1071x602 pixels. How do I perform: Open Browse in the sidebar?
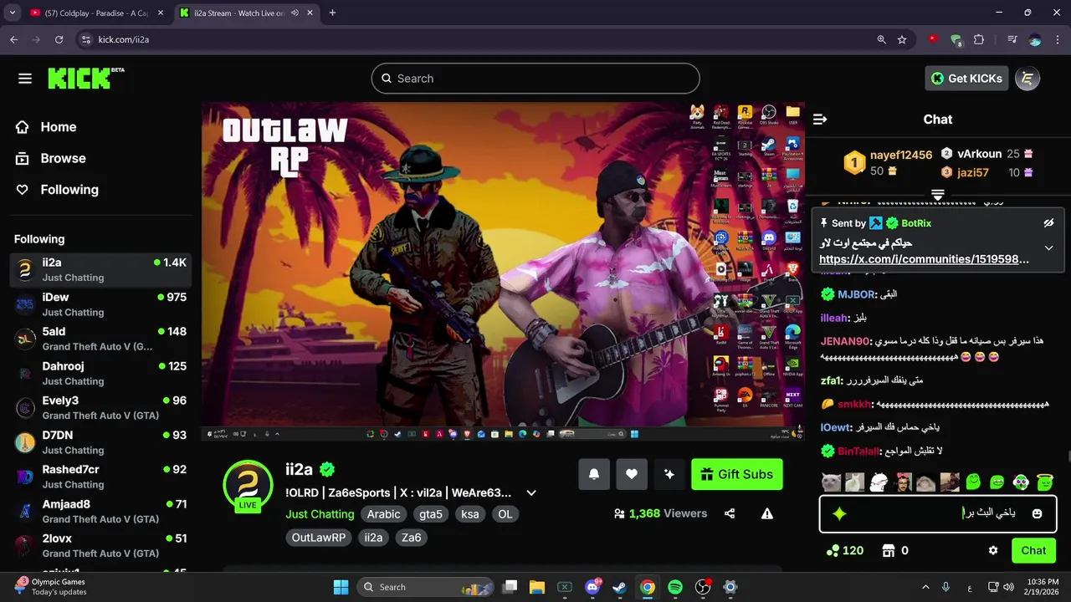51,158
